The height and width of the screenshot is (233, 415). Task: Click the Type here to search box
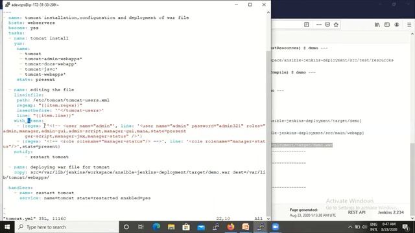click(x=66, y=227)
